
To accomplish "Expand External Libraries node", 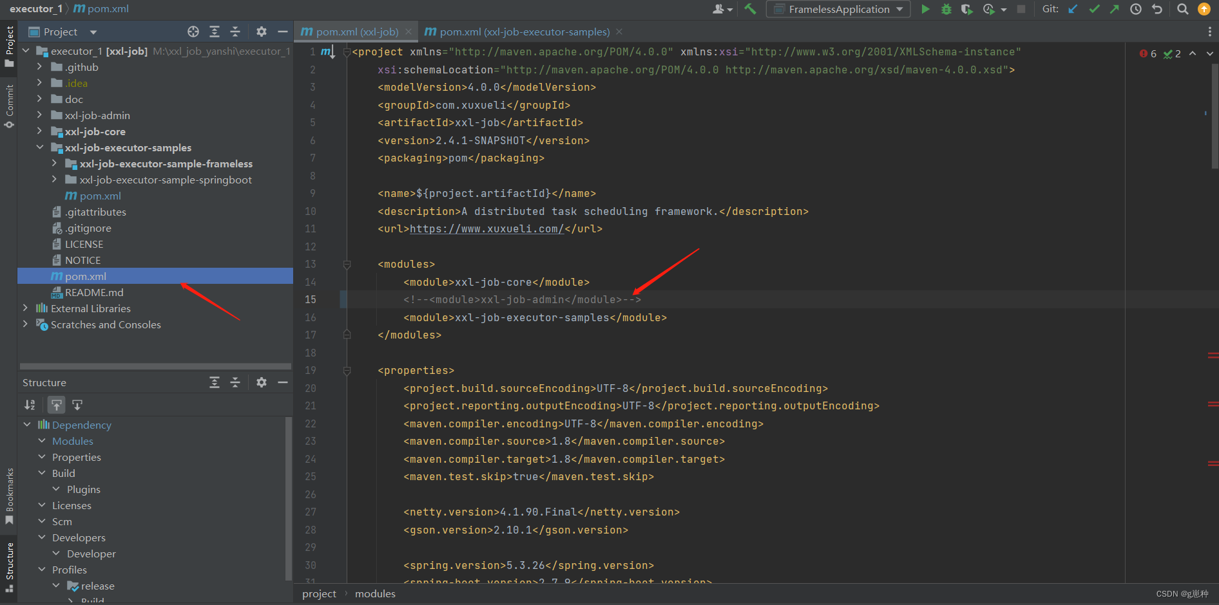I will [x=26, y=308].
